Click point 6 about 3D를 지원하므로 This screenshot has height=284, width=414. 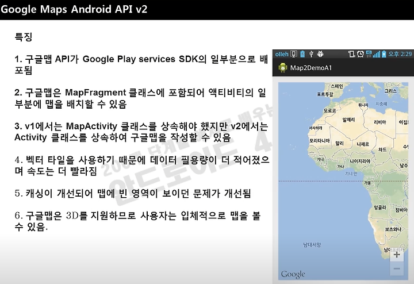tap(137, 221)
